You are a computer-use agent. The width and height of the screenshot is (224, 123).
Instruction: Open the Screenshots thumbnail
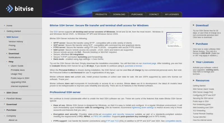tap(174, 40)
